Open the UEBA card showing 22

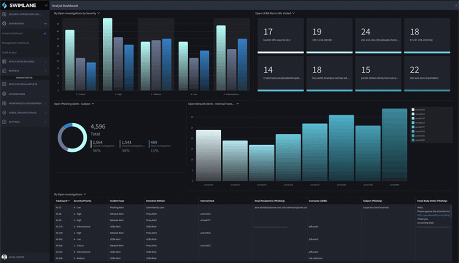[x=427, y=74]
